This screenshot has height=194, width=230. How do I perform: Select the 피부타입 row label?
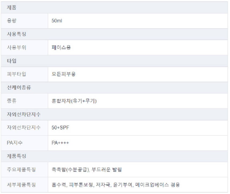(x=16, y=74)
